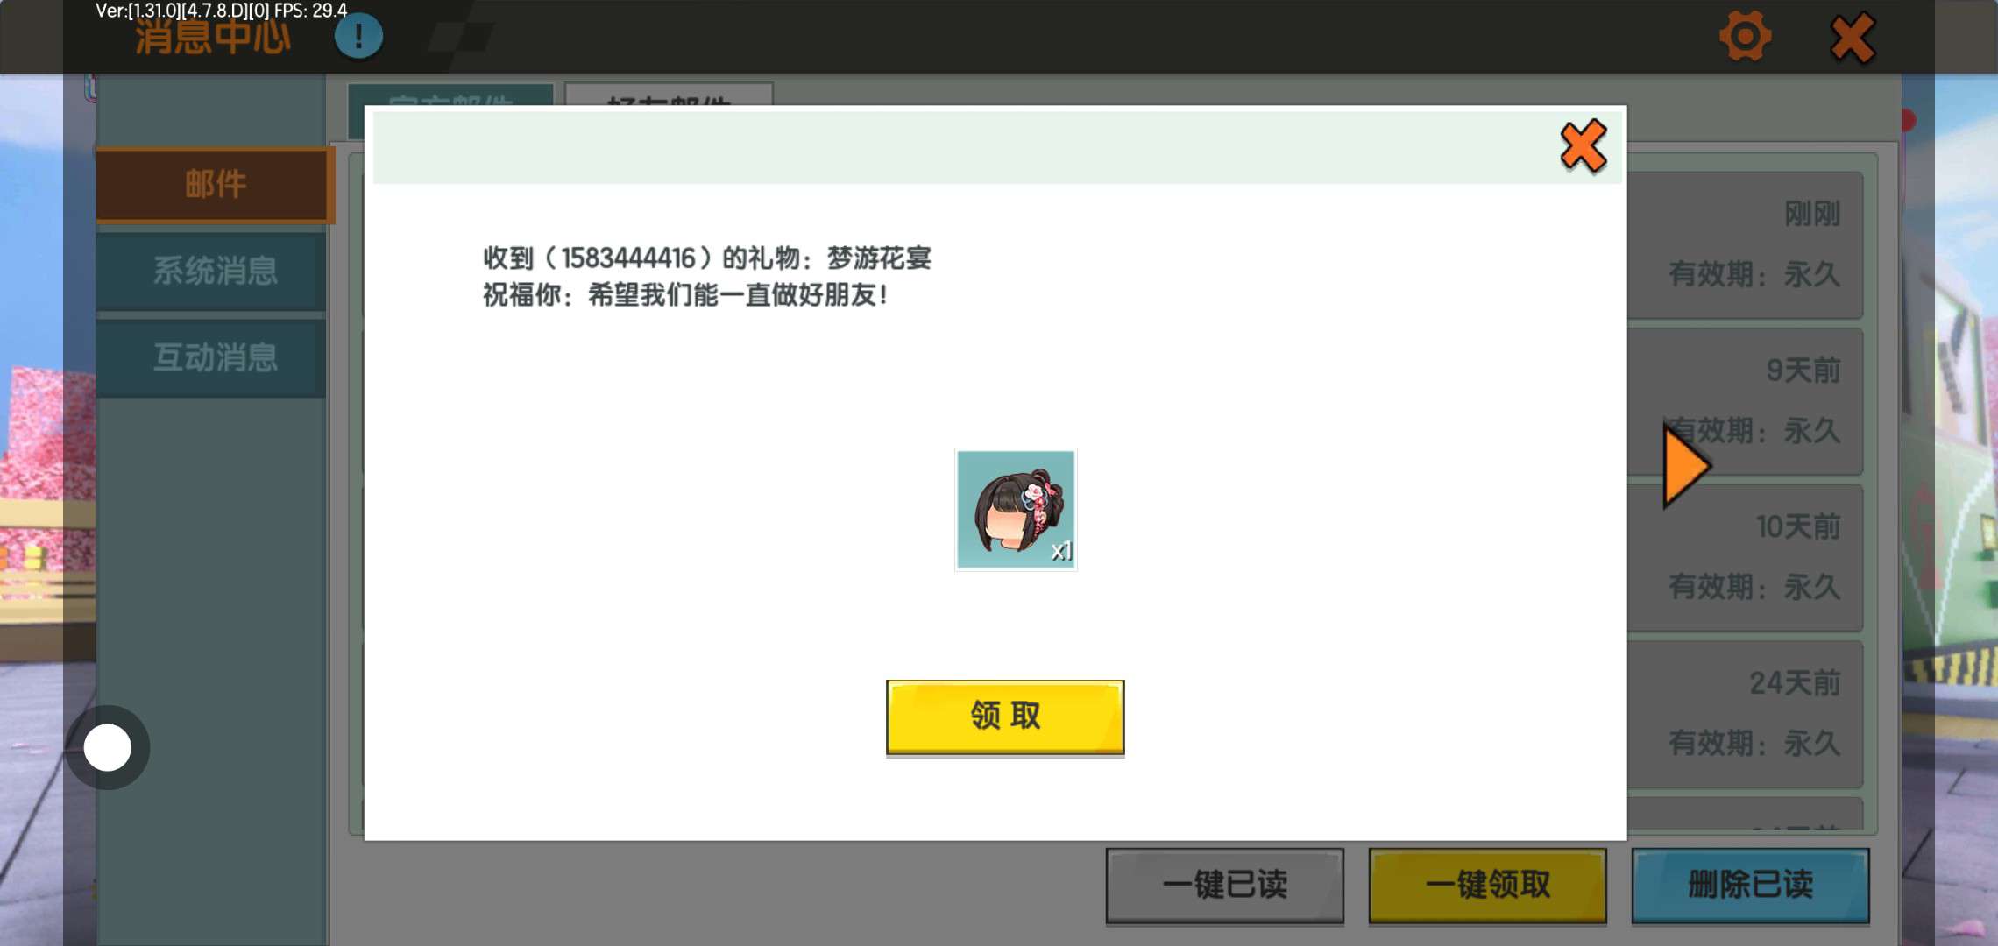Click the yellow 领取 claim button

tap(1004, 716)
